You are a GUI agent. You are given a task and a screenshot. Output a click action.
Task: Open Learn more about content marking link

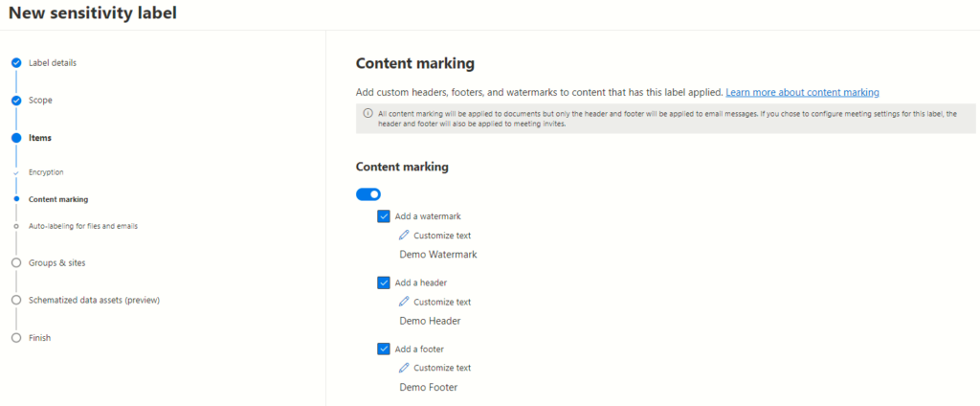pyautogui.click(x=802, y=92)
